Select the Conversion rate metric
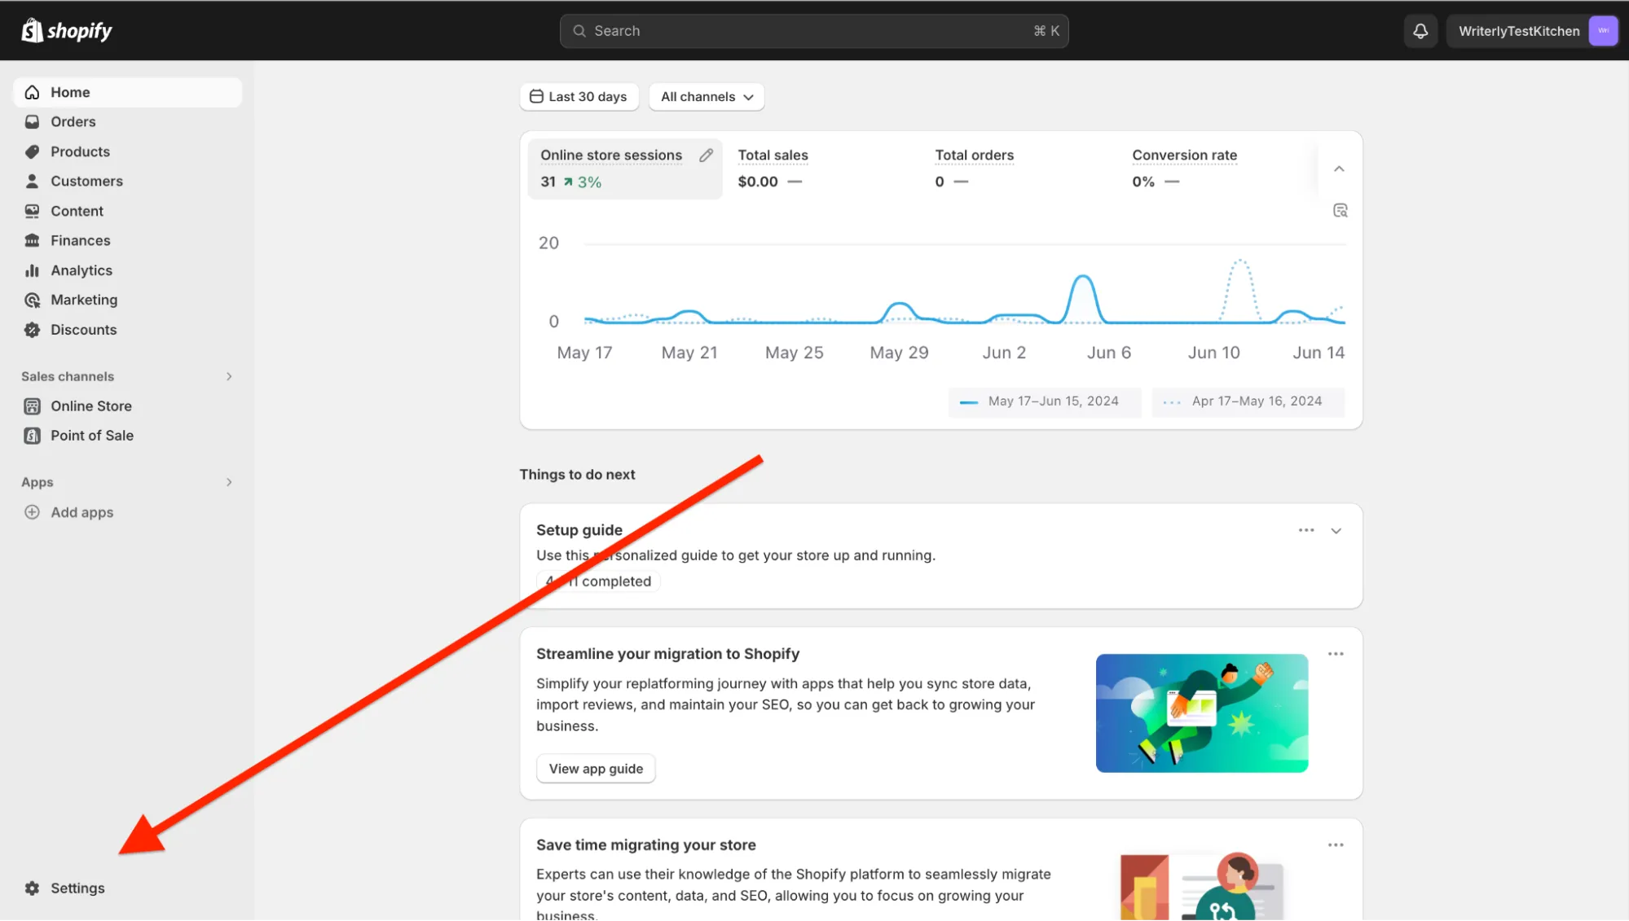The image size is (1629, 921). tap(1217, 169)
